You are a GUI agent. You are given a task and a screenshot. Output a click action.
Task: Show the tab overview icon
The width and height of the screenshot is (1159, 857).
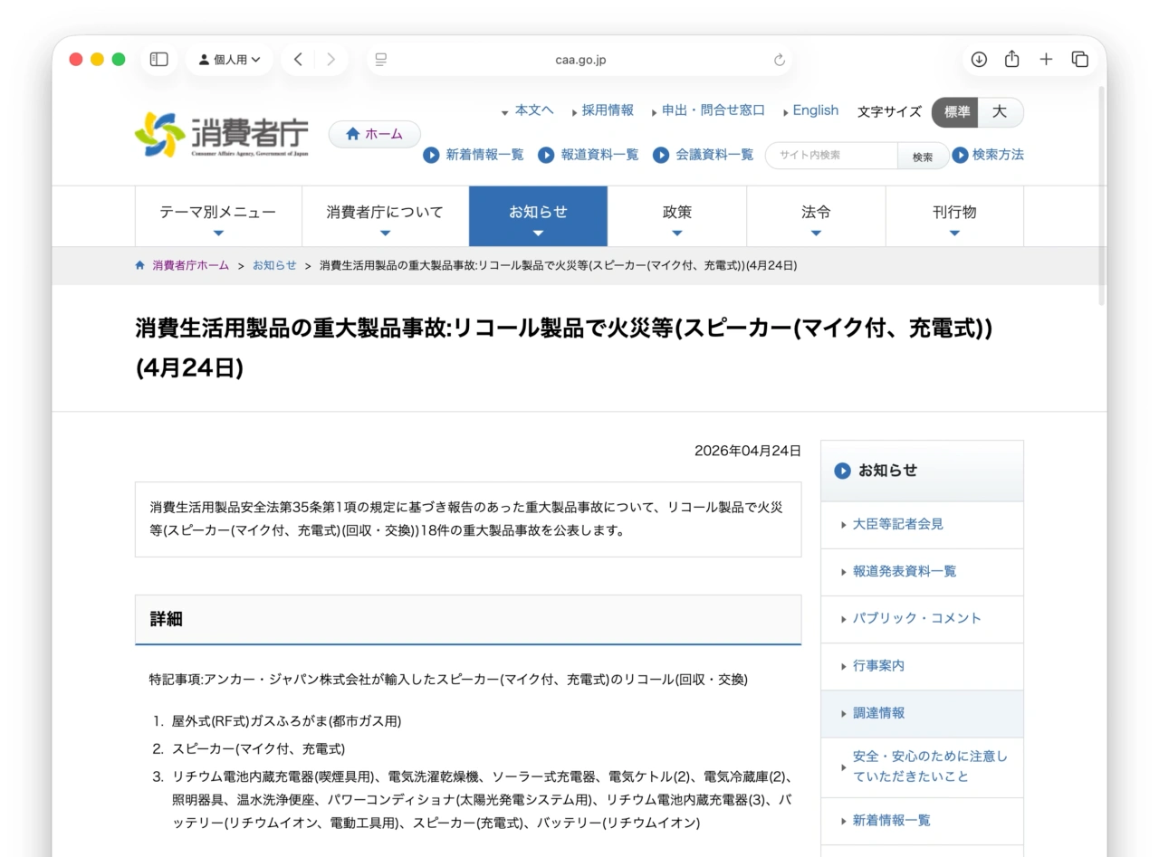pos(1079,60)
